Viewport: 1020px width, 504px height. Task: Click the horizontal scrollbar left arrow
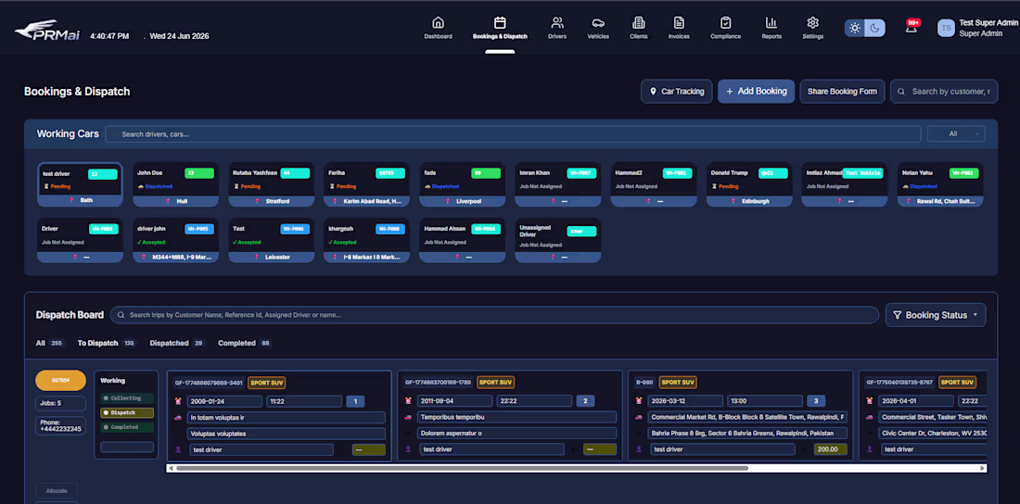pos(172,468)
